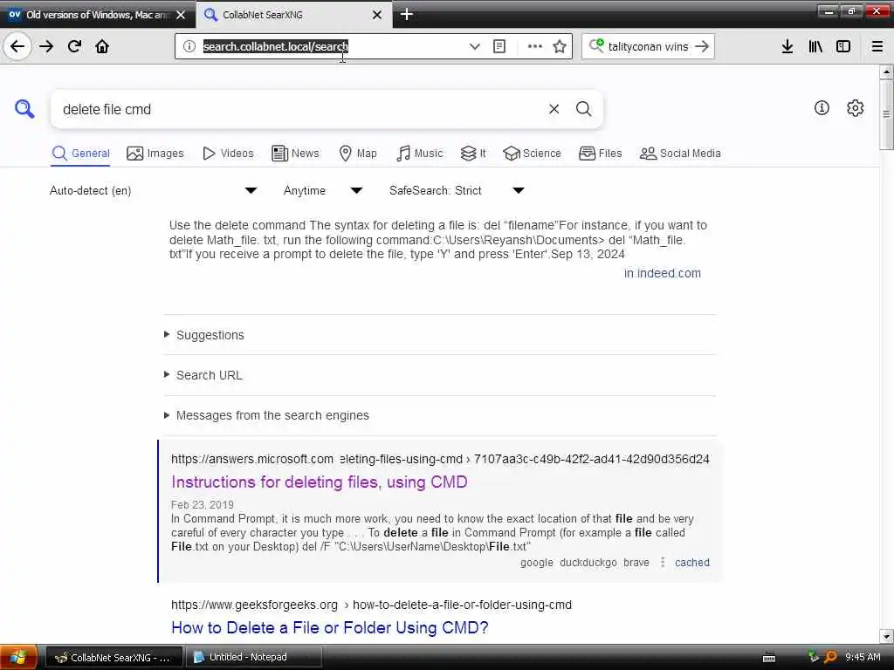Open the in.indeed.com answer source link
Screen dimensions: 894x670
click(662, 273)
